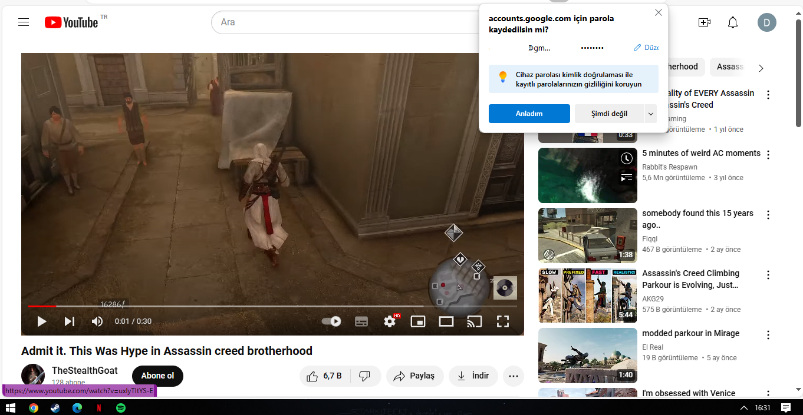The image size is (803, 415).
Task: Open Assassin's Creed Climbing Parkour thumbnail
Action: click(x=588, y=296)
